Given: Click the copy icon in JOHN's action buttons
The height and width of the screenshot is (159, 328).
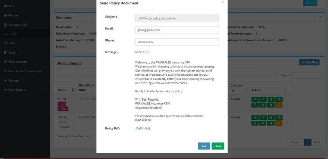Looking at the screenshot, I should (279, 99).
